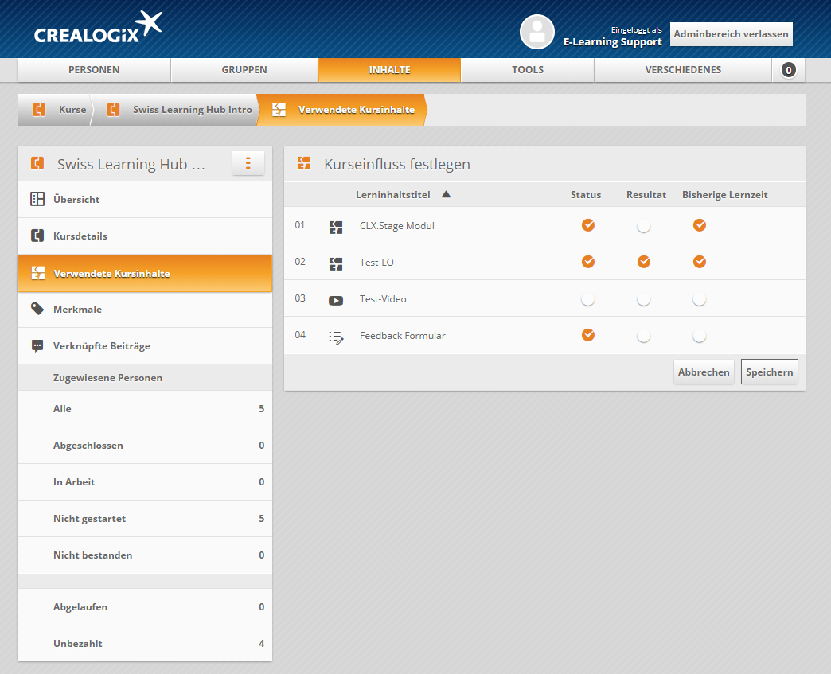Sort by Lerninhaltstitel arrow
831x674 pixels.
446,194
